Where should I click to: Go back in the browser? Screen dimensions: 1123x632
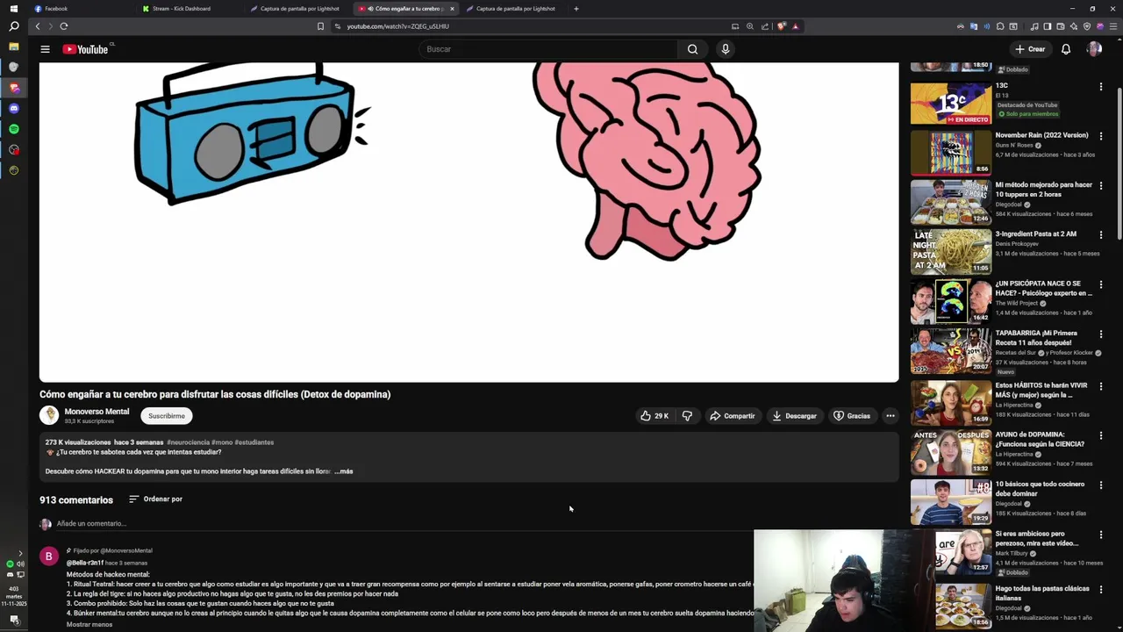click(38, 26)
